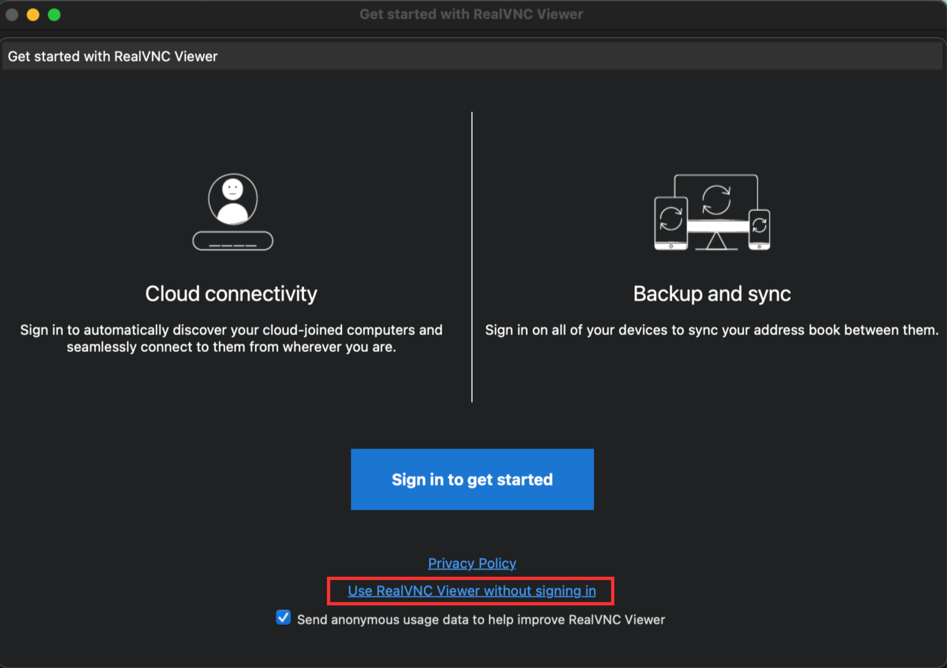This screenshot has width=947, height=668.
Task: Select the Cloud connectivity heading
Action: (x=231, y=294)
